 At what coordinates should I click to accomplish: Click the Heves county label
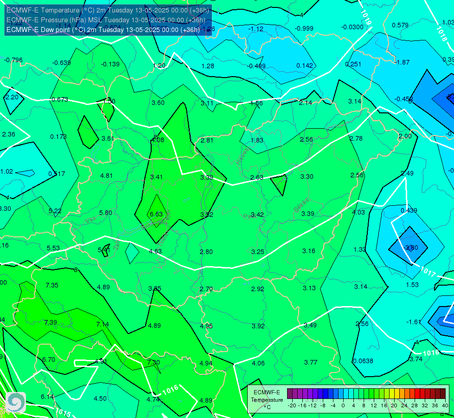pos(243,156)
